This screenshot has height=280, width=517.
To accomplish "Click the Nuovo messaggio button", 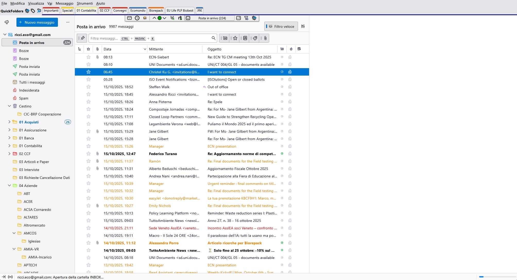I will [x=37, y=22].
